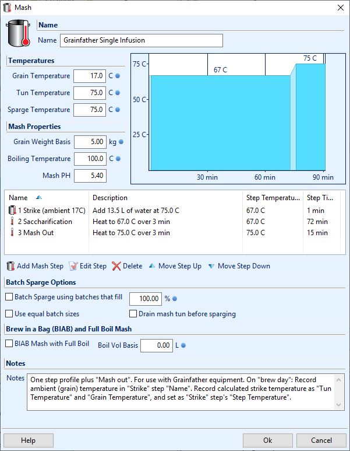This screenshot has height=451, width=350.
Task: Click the Move Step Up arrow icon
Action: click(x=152, y=266)
